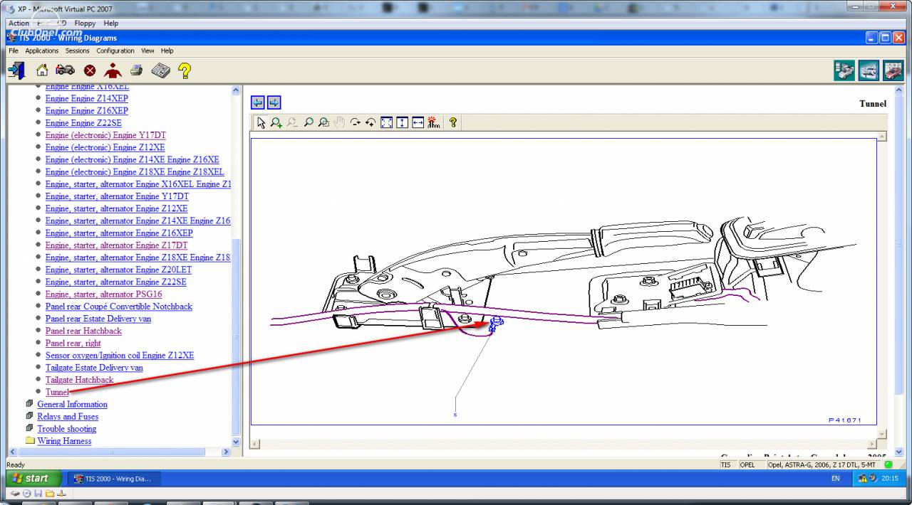Open Sensor oxygen/Ignition coil Engine Z12XE link
The image size is (912, 505).
pos(120,355)
